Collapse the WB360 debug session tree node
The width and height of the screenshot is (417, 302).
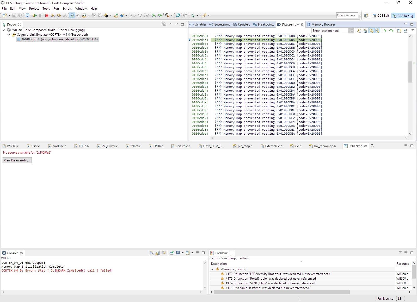point(4,30)
